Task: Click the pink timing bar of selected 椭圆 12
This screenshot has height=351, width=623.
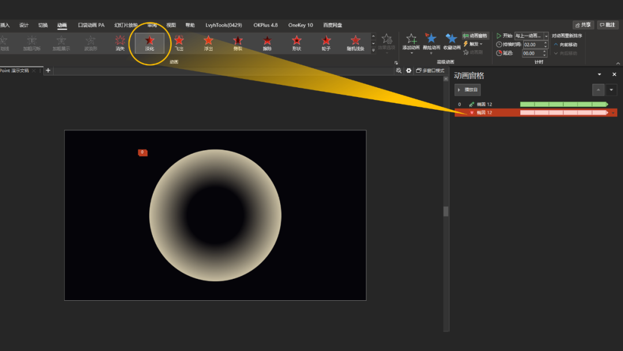Action: click(x=564, y=113)
